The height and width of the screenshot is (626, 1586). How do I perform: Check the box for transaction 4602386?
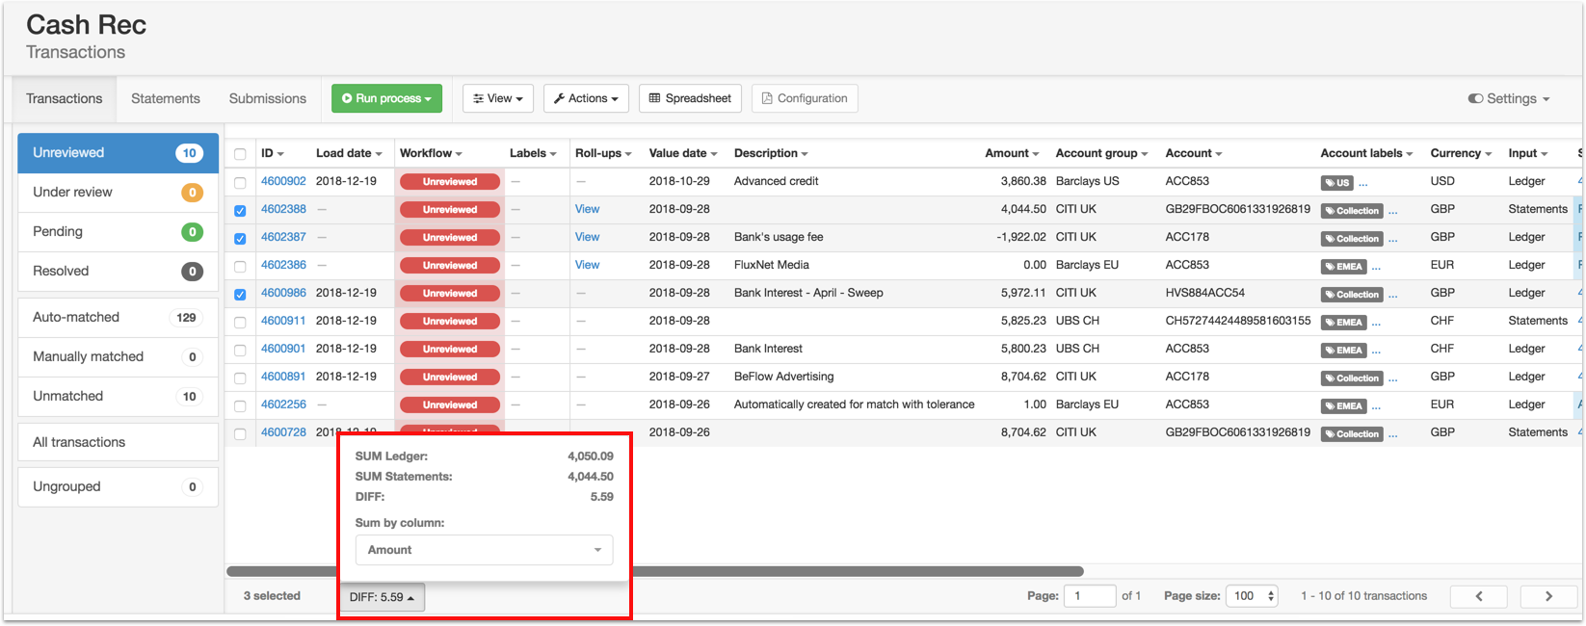pos(240,266)
